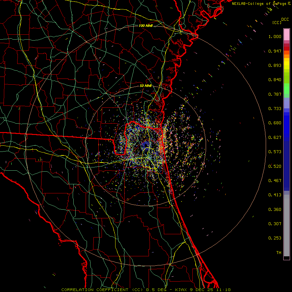
Task: Click the 0.307 color scale value
Action: click(x=275, y=224)
